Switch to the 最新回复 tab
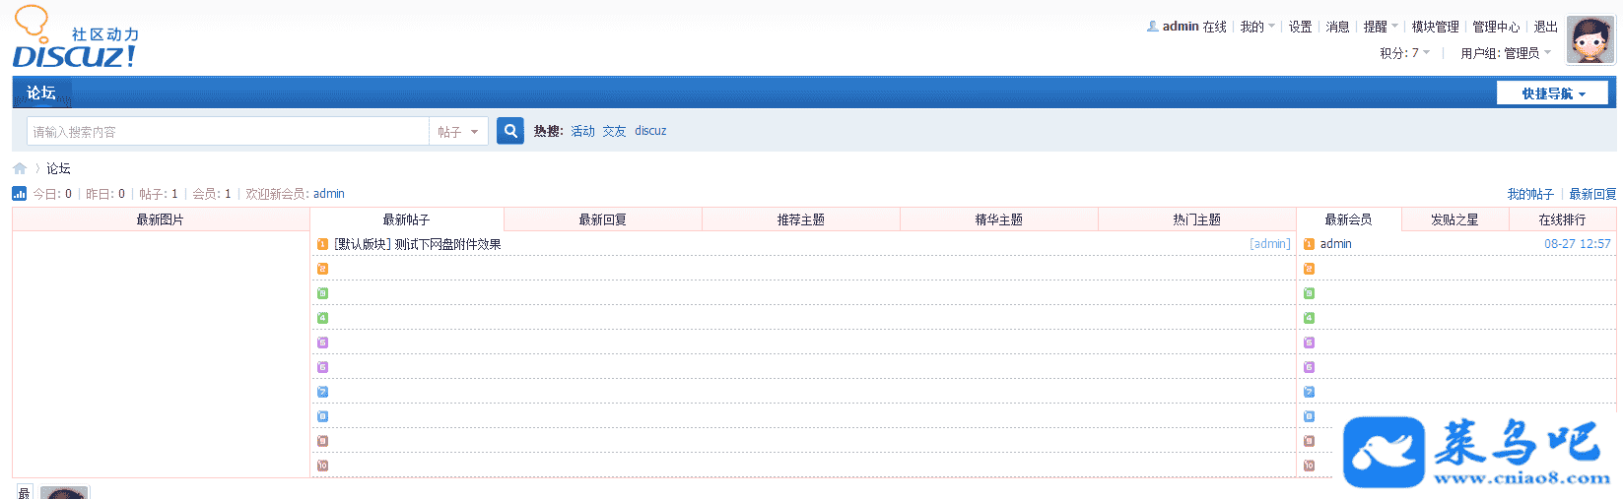1623x499 pixels. [x=603, y=219]
